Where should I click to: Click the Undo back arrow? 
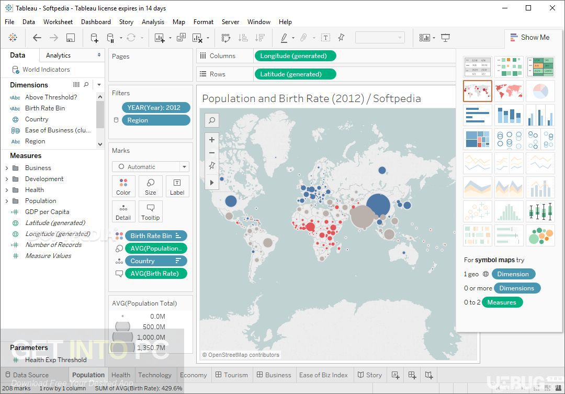coord(37,38)
